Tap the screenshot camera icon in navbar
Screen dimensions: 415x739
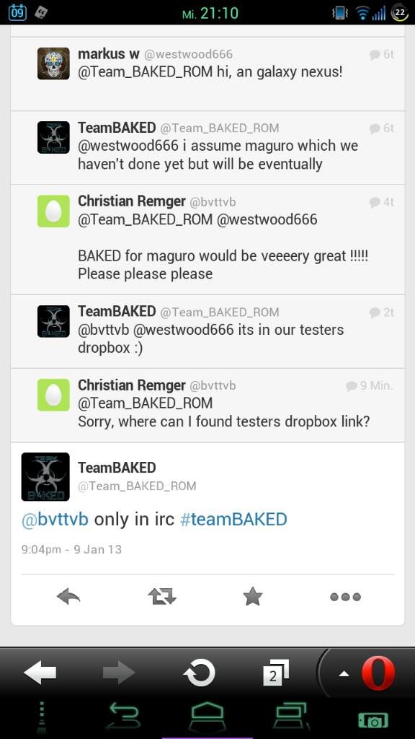[x=373, y=721]
